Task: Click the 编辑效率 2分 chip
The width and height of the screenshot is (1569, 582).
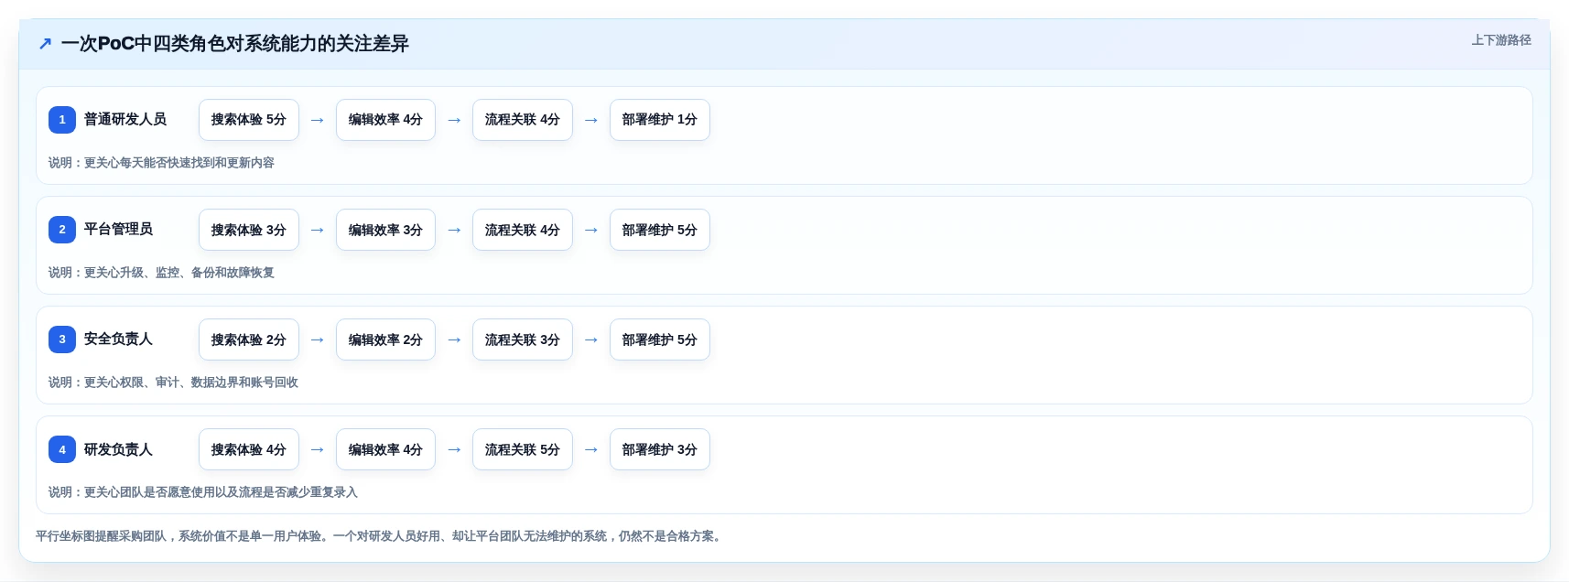Action: 385,339
